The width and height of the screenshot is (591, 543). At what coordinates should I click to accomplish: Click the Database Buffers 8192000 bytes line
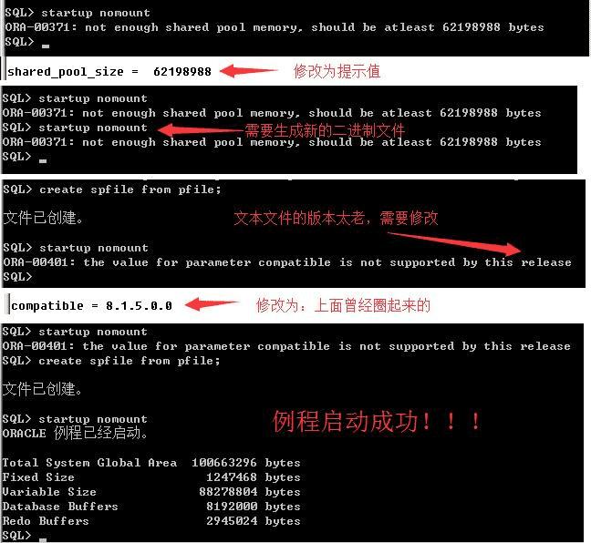151,507
